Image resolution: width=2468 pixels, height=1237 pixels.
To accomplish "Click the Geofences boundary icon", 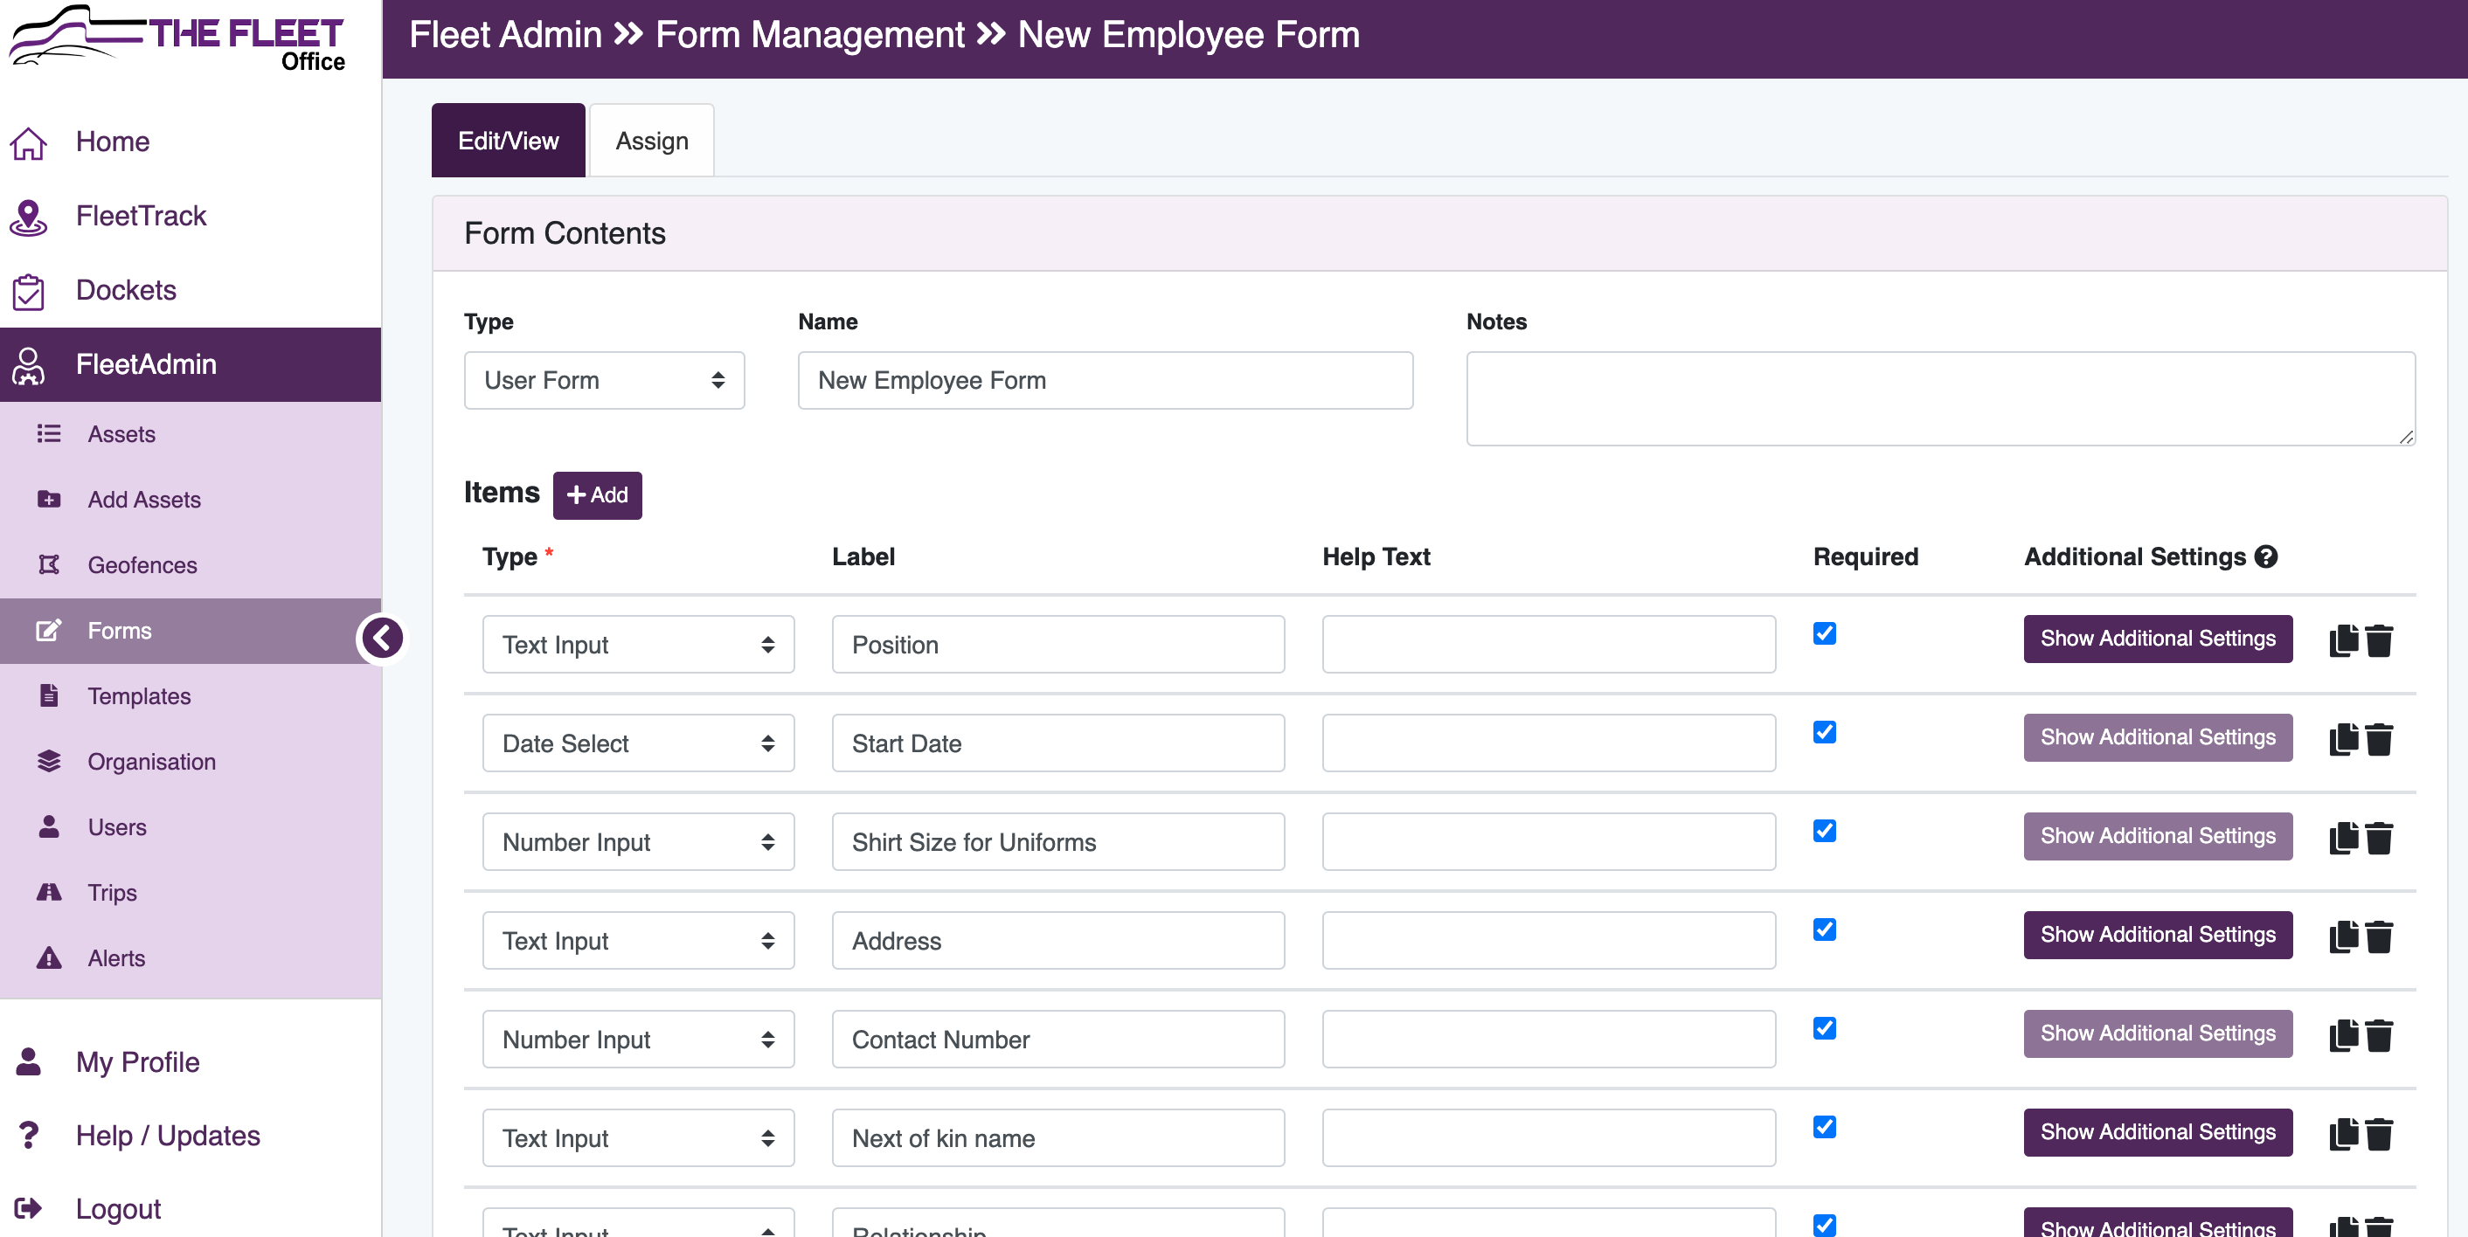I will [49, 565].
